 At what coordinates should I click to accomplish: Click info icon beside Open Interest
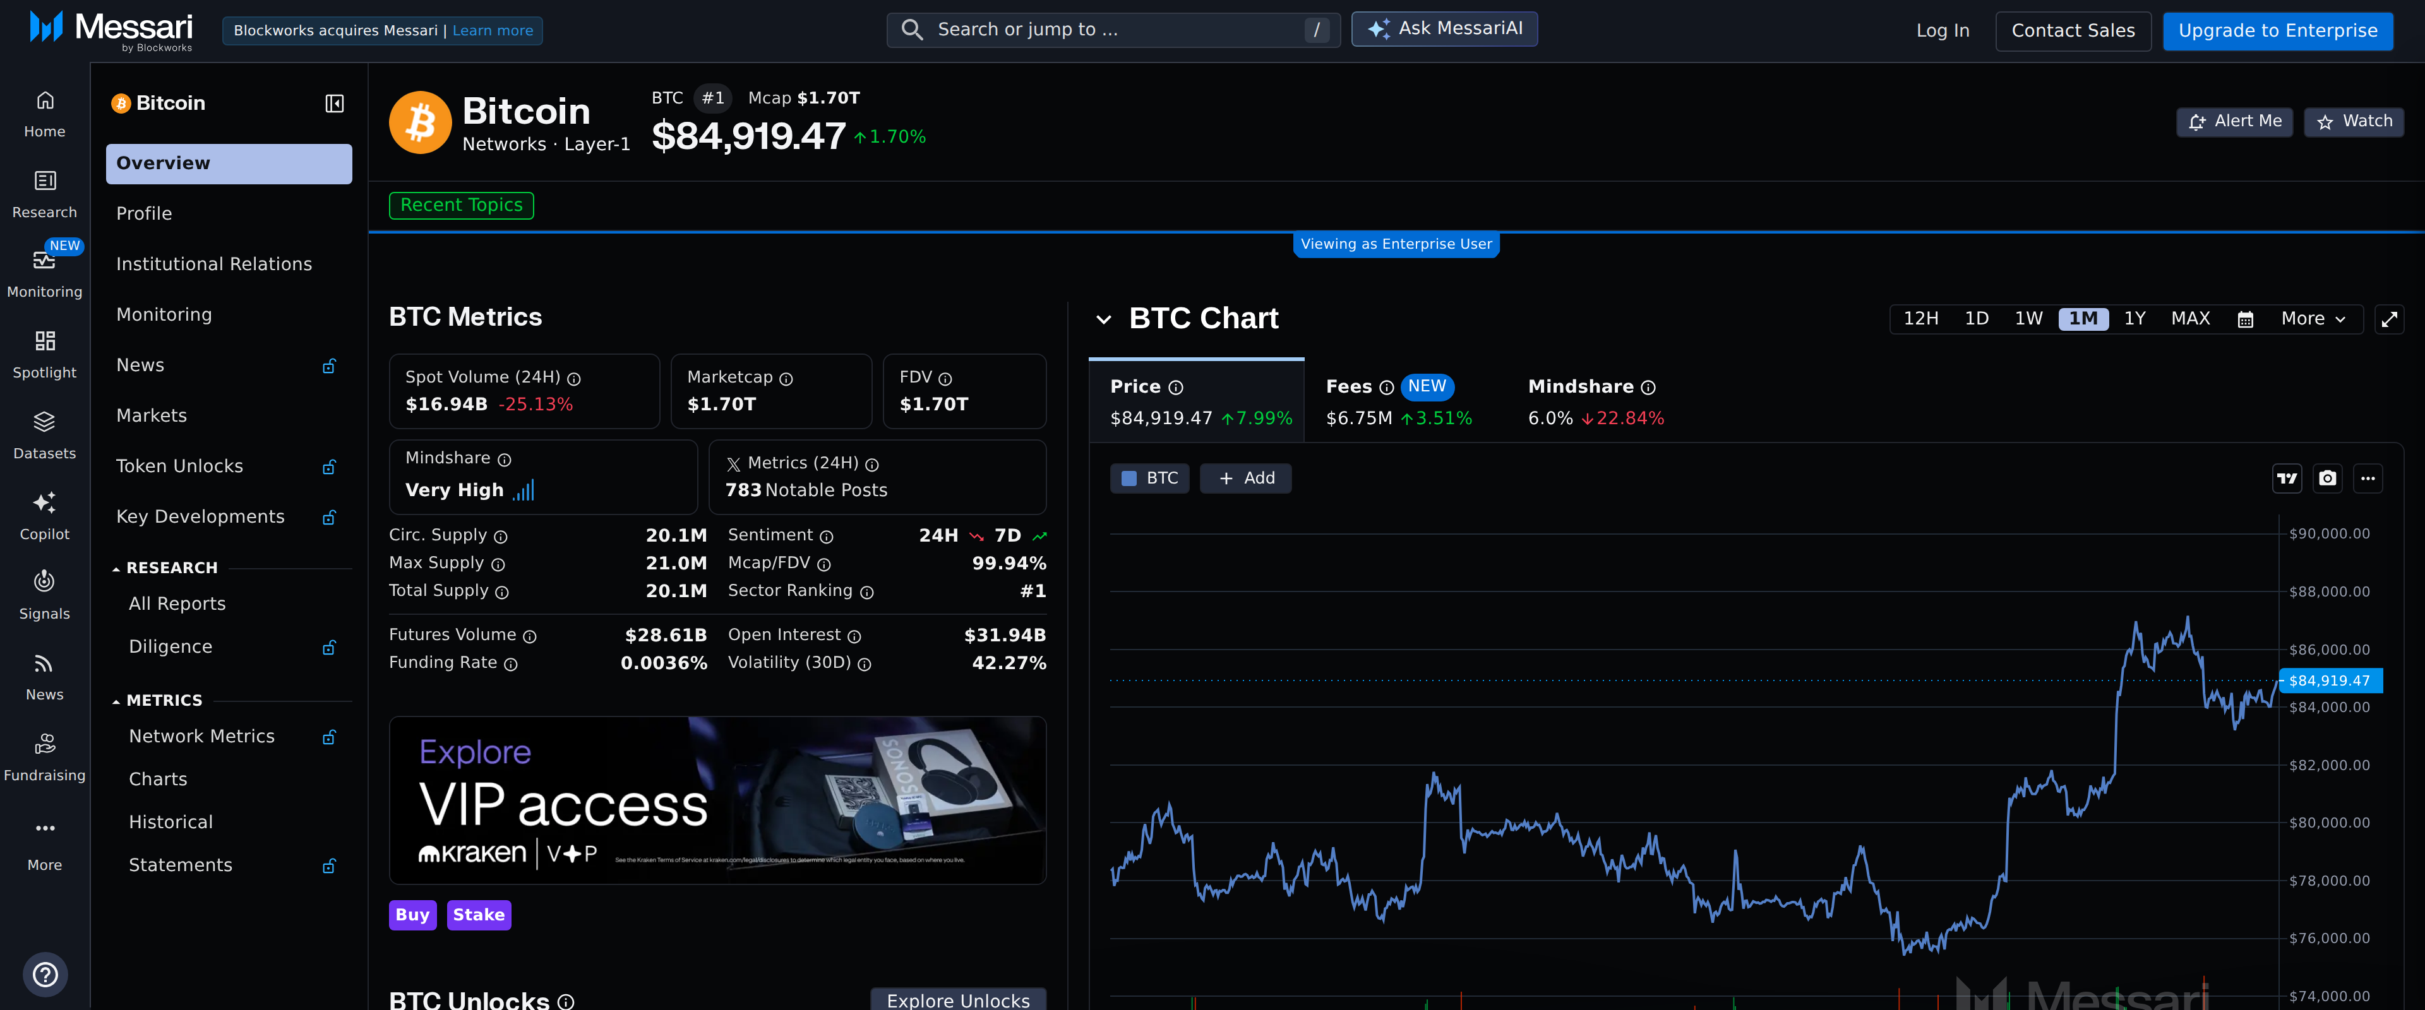[854, 638]
